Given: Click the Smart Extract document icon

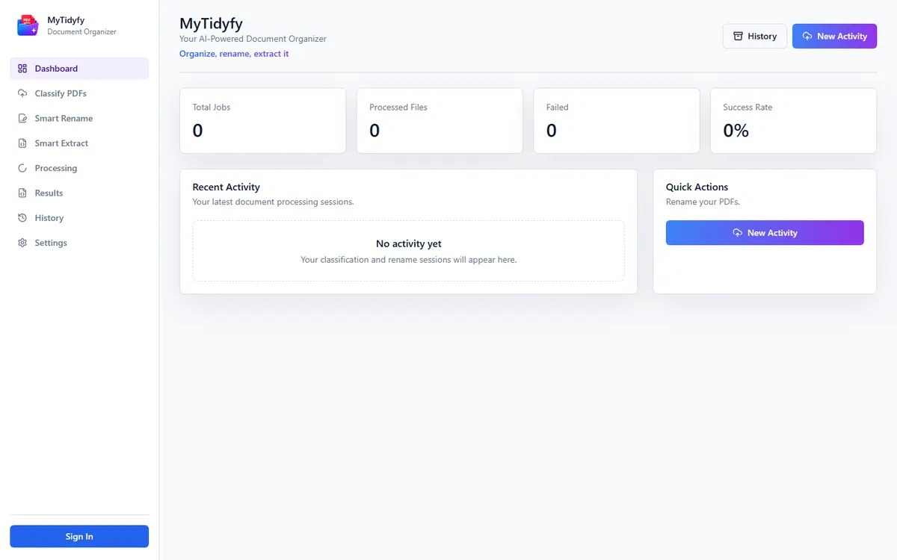Looking at the screenshot, I should click(x=22, y=143).
